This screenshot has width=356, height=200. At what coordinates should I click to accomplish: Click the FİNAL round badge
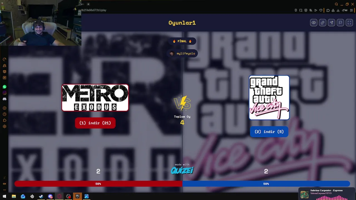(x=182, y=41)
